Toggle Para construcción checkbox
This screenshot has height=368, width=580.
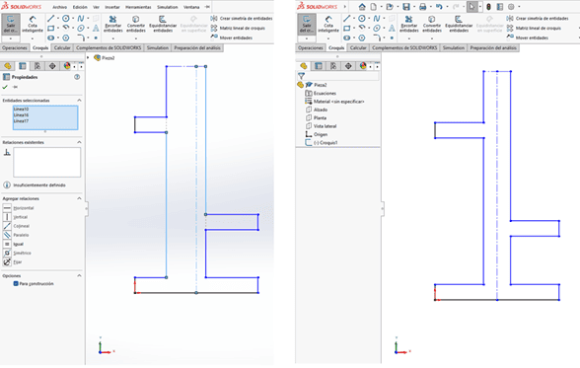coord(16,284)
